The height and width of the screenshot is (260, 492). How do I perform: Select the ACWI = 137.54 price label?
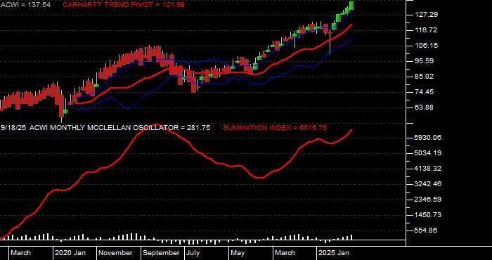click(x=26, y=5)
